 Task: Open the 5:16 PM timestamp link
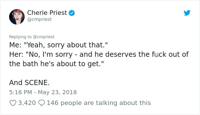click(21, 92)
